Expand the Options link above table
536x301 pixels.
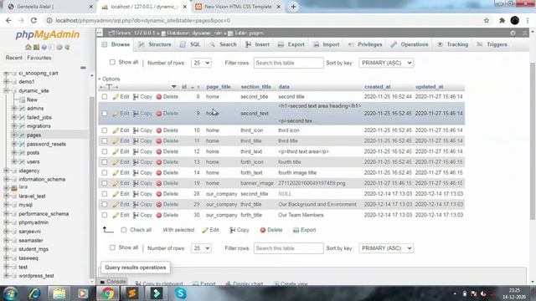pos(109,79)
